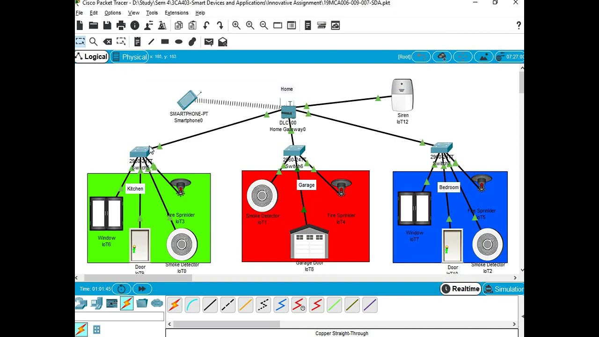599x337 pixels.
Task: Open the File menu
Action: [x=79, y=13]
